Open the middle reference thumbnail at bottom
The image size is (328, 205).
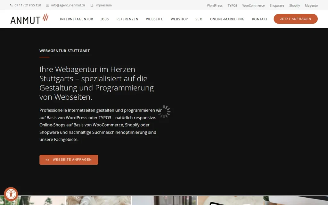click(164, 201)
